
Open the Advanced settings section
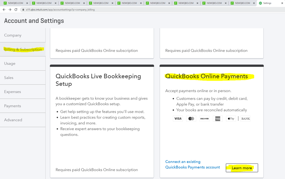tap(23, 120)
